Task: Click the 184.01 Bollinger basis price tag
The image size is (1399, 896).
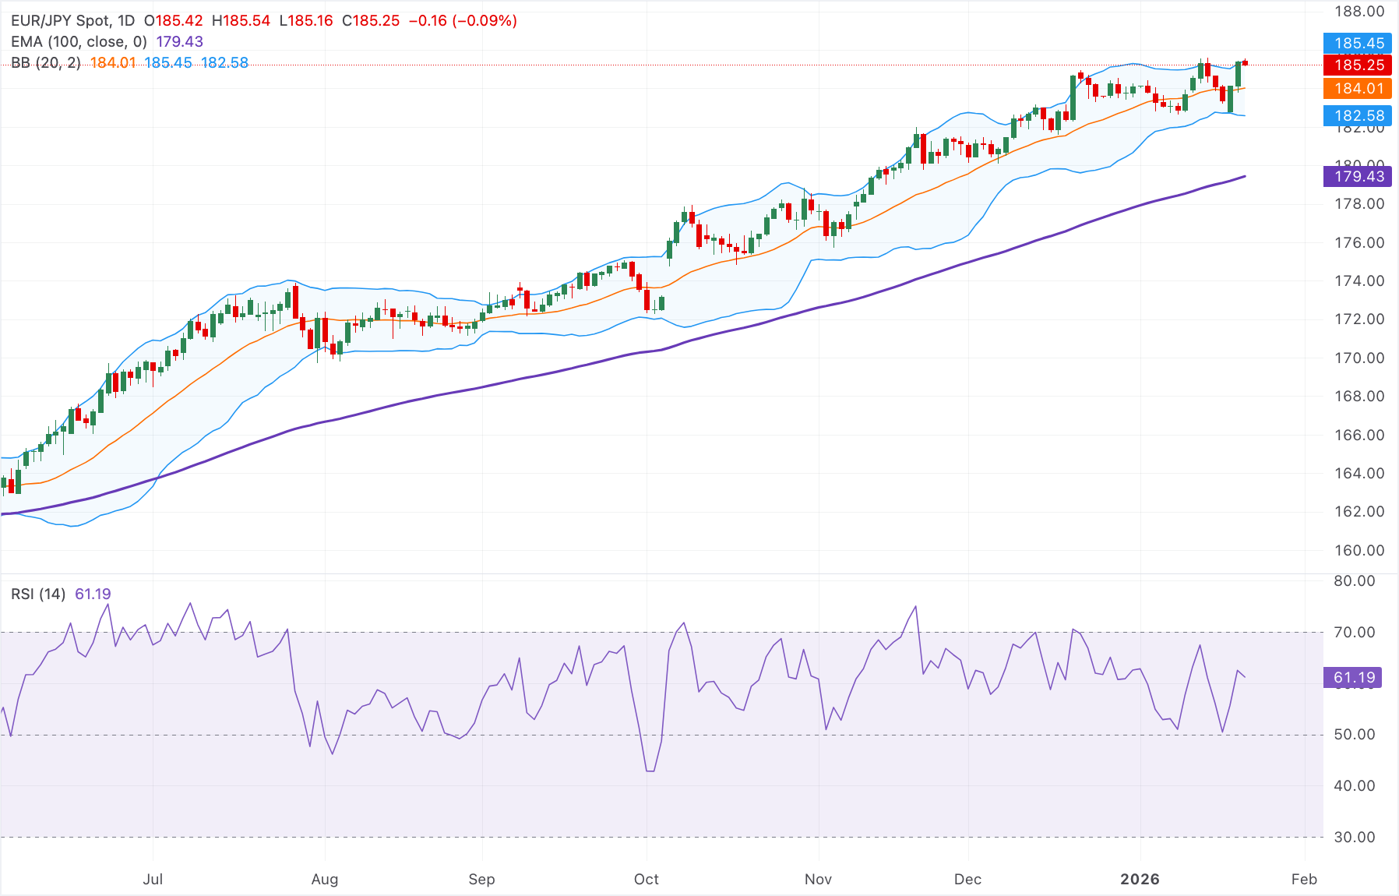Action: [x=1357, y=89]
